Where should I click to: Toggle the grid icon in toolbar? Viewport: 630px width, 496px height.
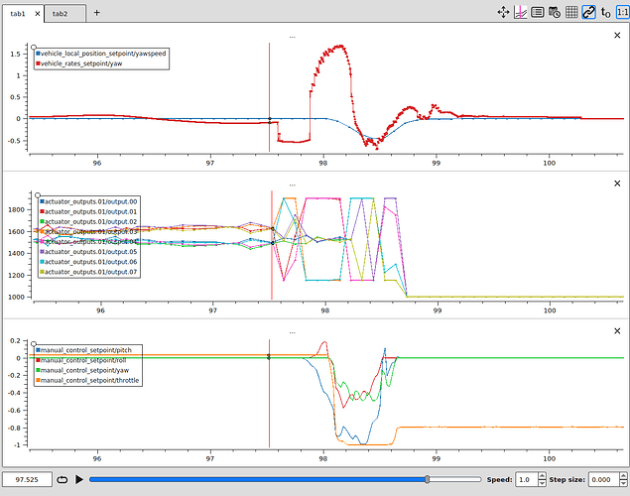pos(571,13)
